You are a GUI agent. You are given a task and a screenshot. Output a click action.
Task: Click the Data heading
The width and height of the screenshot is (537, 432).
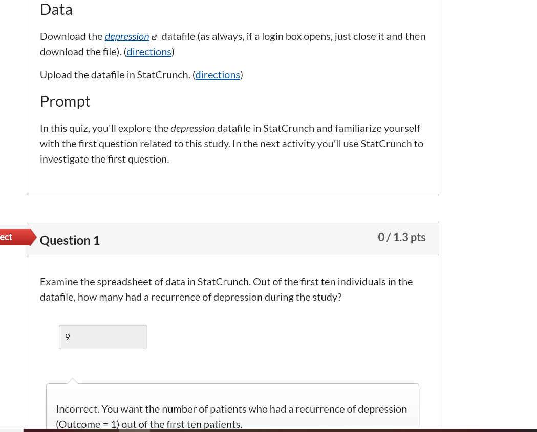tap(56, 9)
